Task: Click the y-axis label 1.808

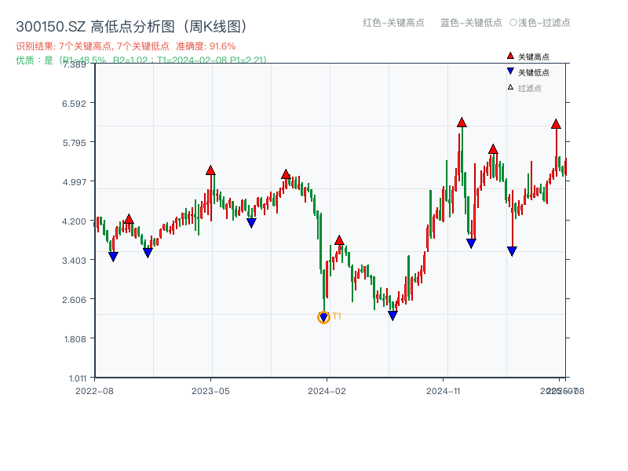Action: click(x=75, y=339)
